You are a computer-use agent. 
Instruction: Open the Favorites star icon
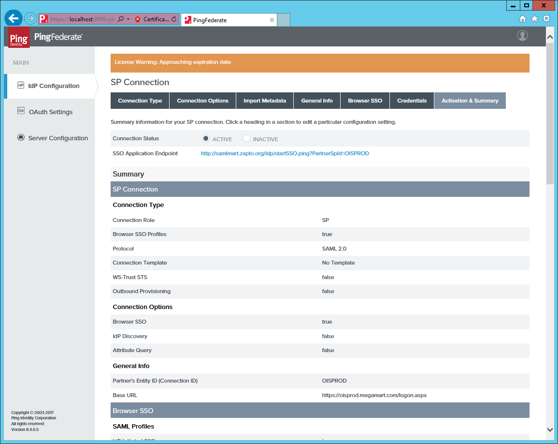click(x=534, y=19)
